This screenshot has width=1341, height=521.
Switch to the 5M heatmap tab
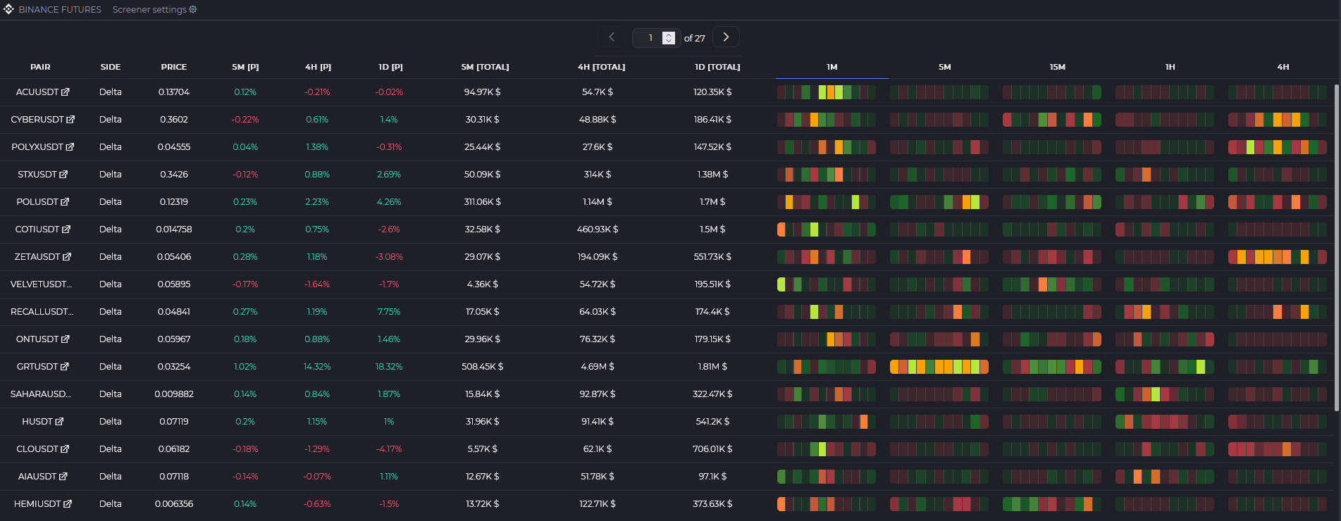point(945,67)
